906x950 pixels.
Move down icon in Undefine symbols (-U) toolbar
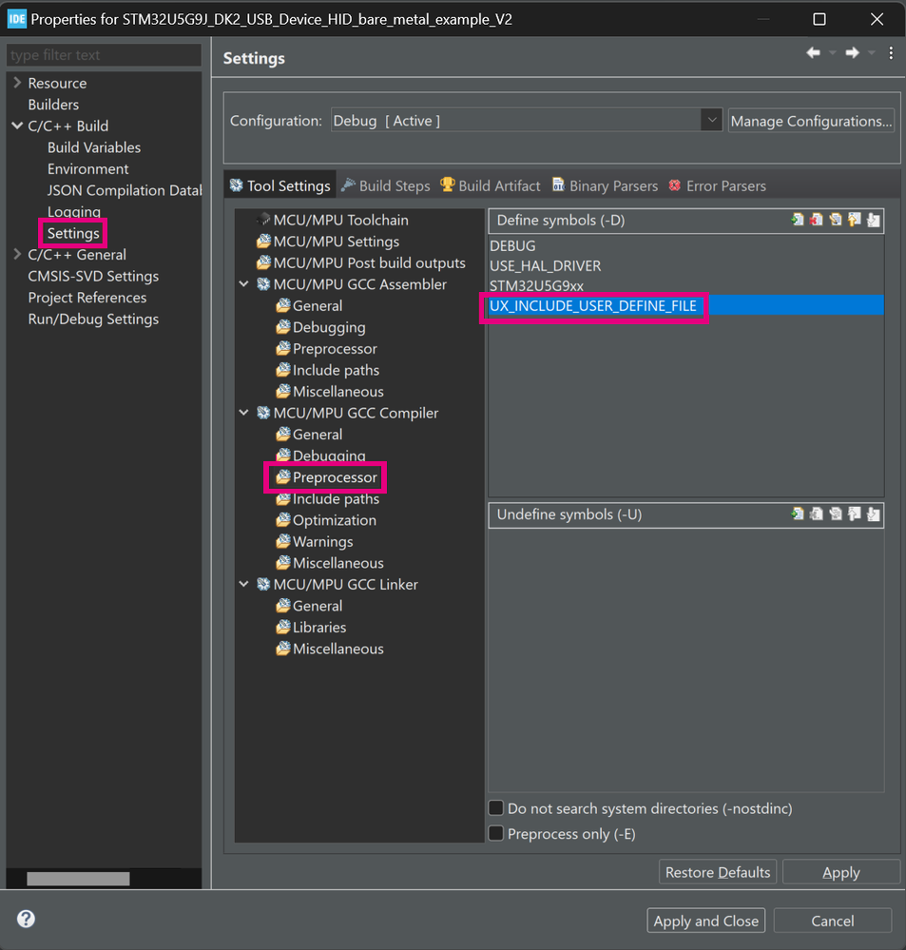coord(874,514)
